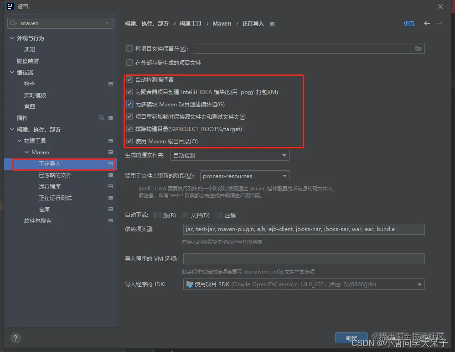This screenshot has width=455, height=352.
Task: Select 通知 in settings tree
Action: (30, 49)
